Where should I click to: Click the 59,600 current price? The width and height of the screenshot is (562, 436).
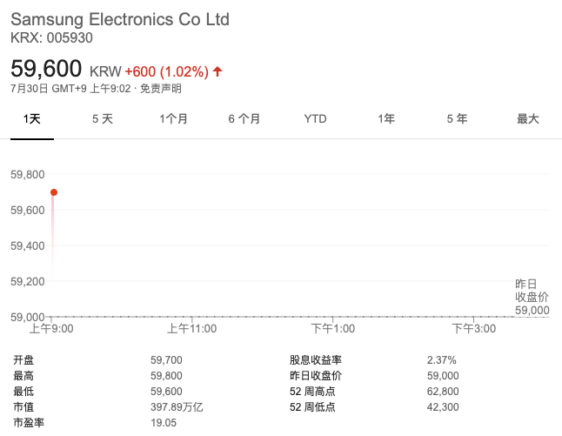(46, 69)
